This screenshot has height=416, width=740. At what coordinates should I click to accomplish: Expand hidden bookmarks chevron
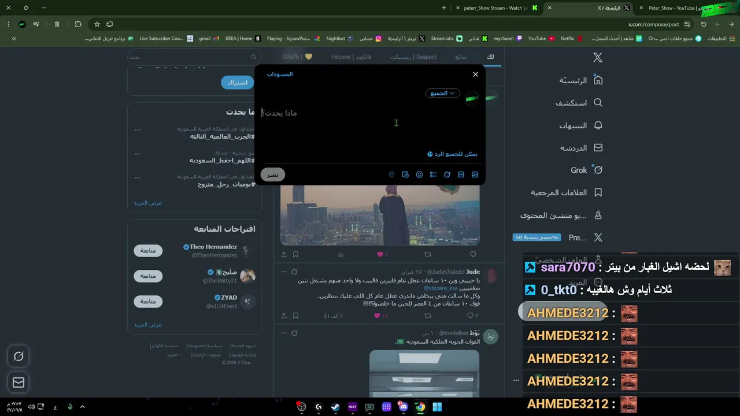[14, 38]
